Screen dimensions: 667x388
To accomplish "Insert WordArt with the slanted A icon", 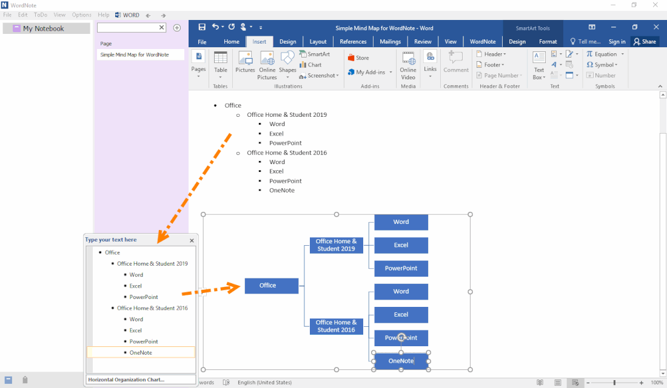I will 554,65.
